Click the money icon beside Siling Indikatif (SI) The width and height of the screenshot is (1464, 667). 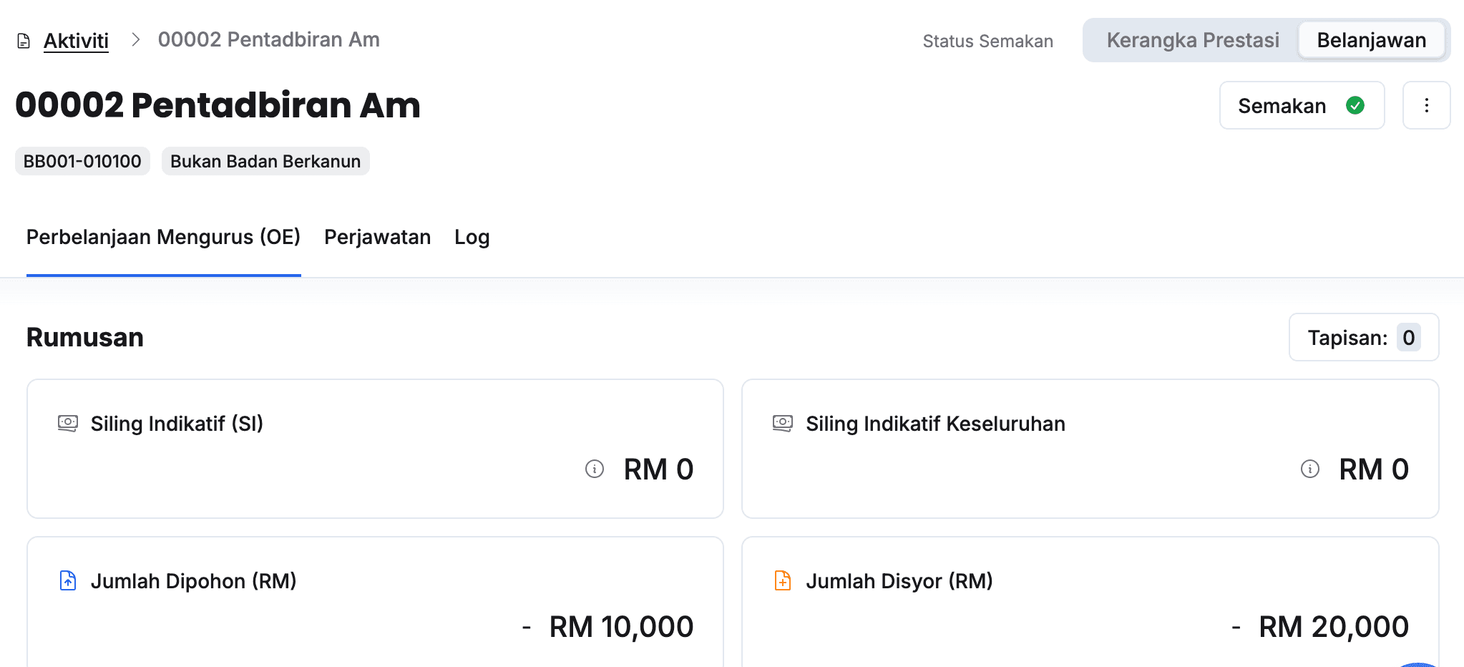[x=68, y=423]
